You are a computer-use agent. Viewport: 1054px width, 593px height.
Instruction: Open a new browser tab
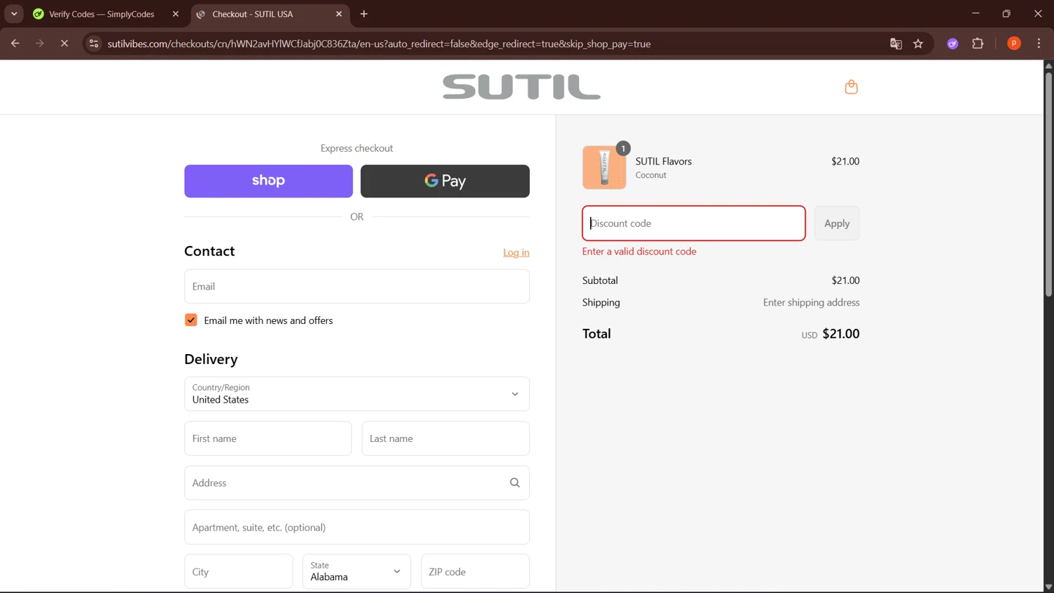tap(364, 14)
